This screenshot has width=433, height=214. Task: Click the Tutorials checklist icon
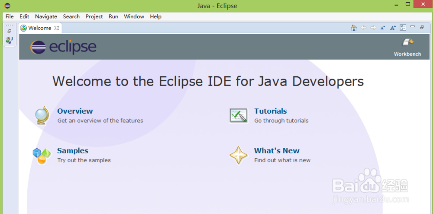point(238,115)
